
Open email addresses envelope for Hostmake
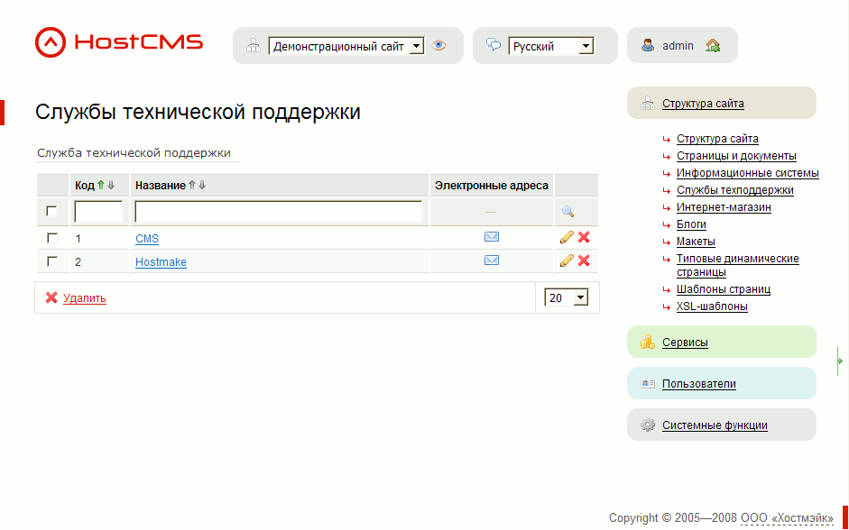(492, 260)
